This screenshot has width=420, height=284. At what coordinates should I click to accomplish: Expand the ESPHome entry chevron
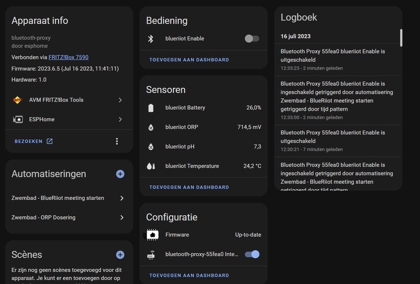pyautogui.click(x=120, y=119)
